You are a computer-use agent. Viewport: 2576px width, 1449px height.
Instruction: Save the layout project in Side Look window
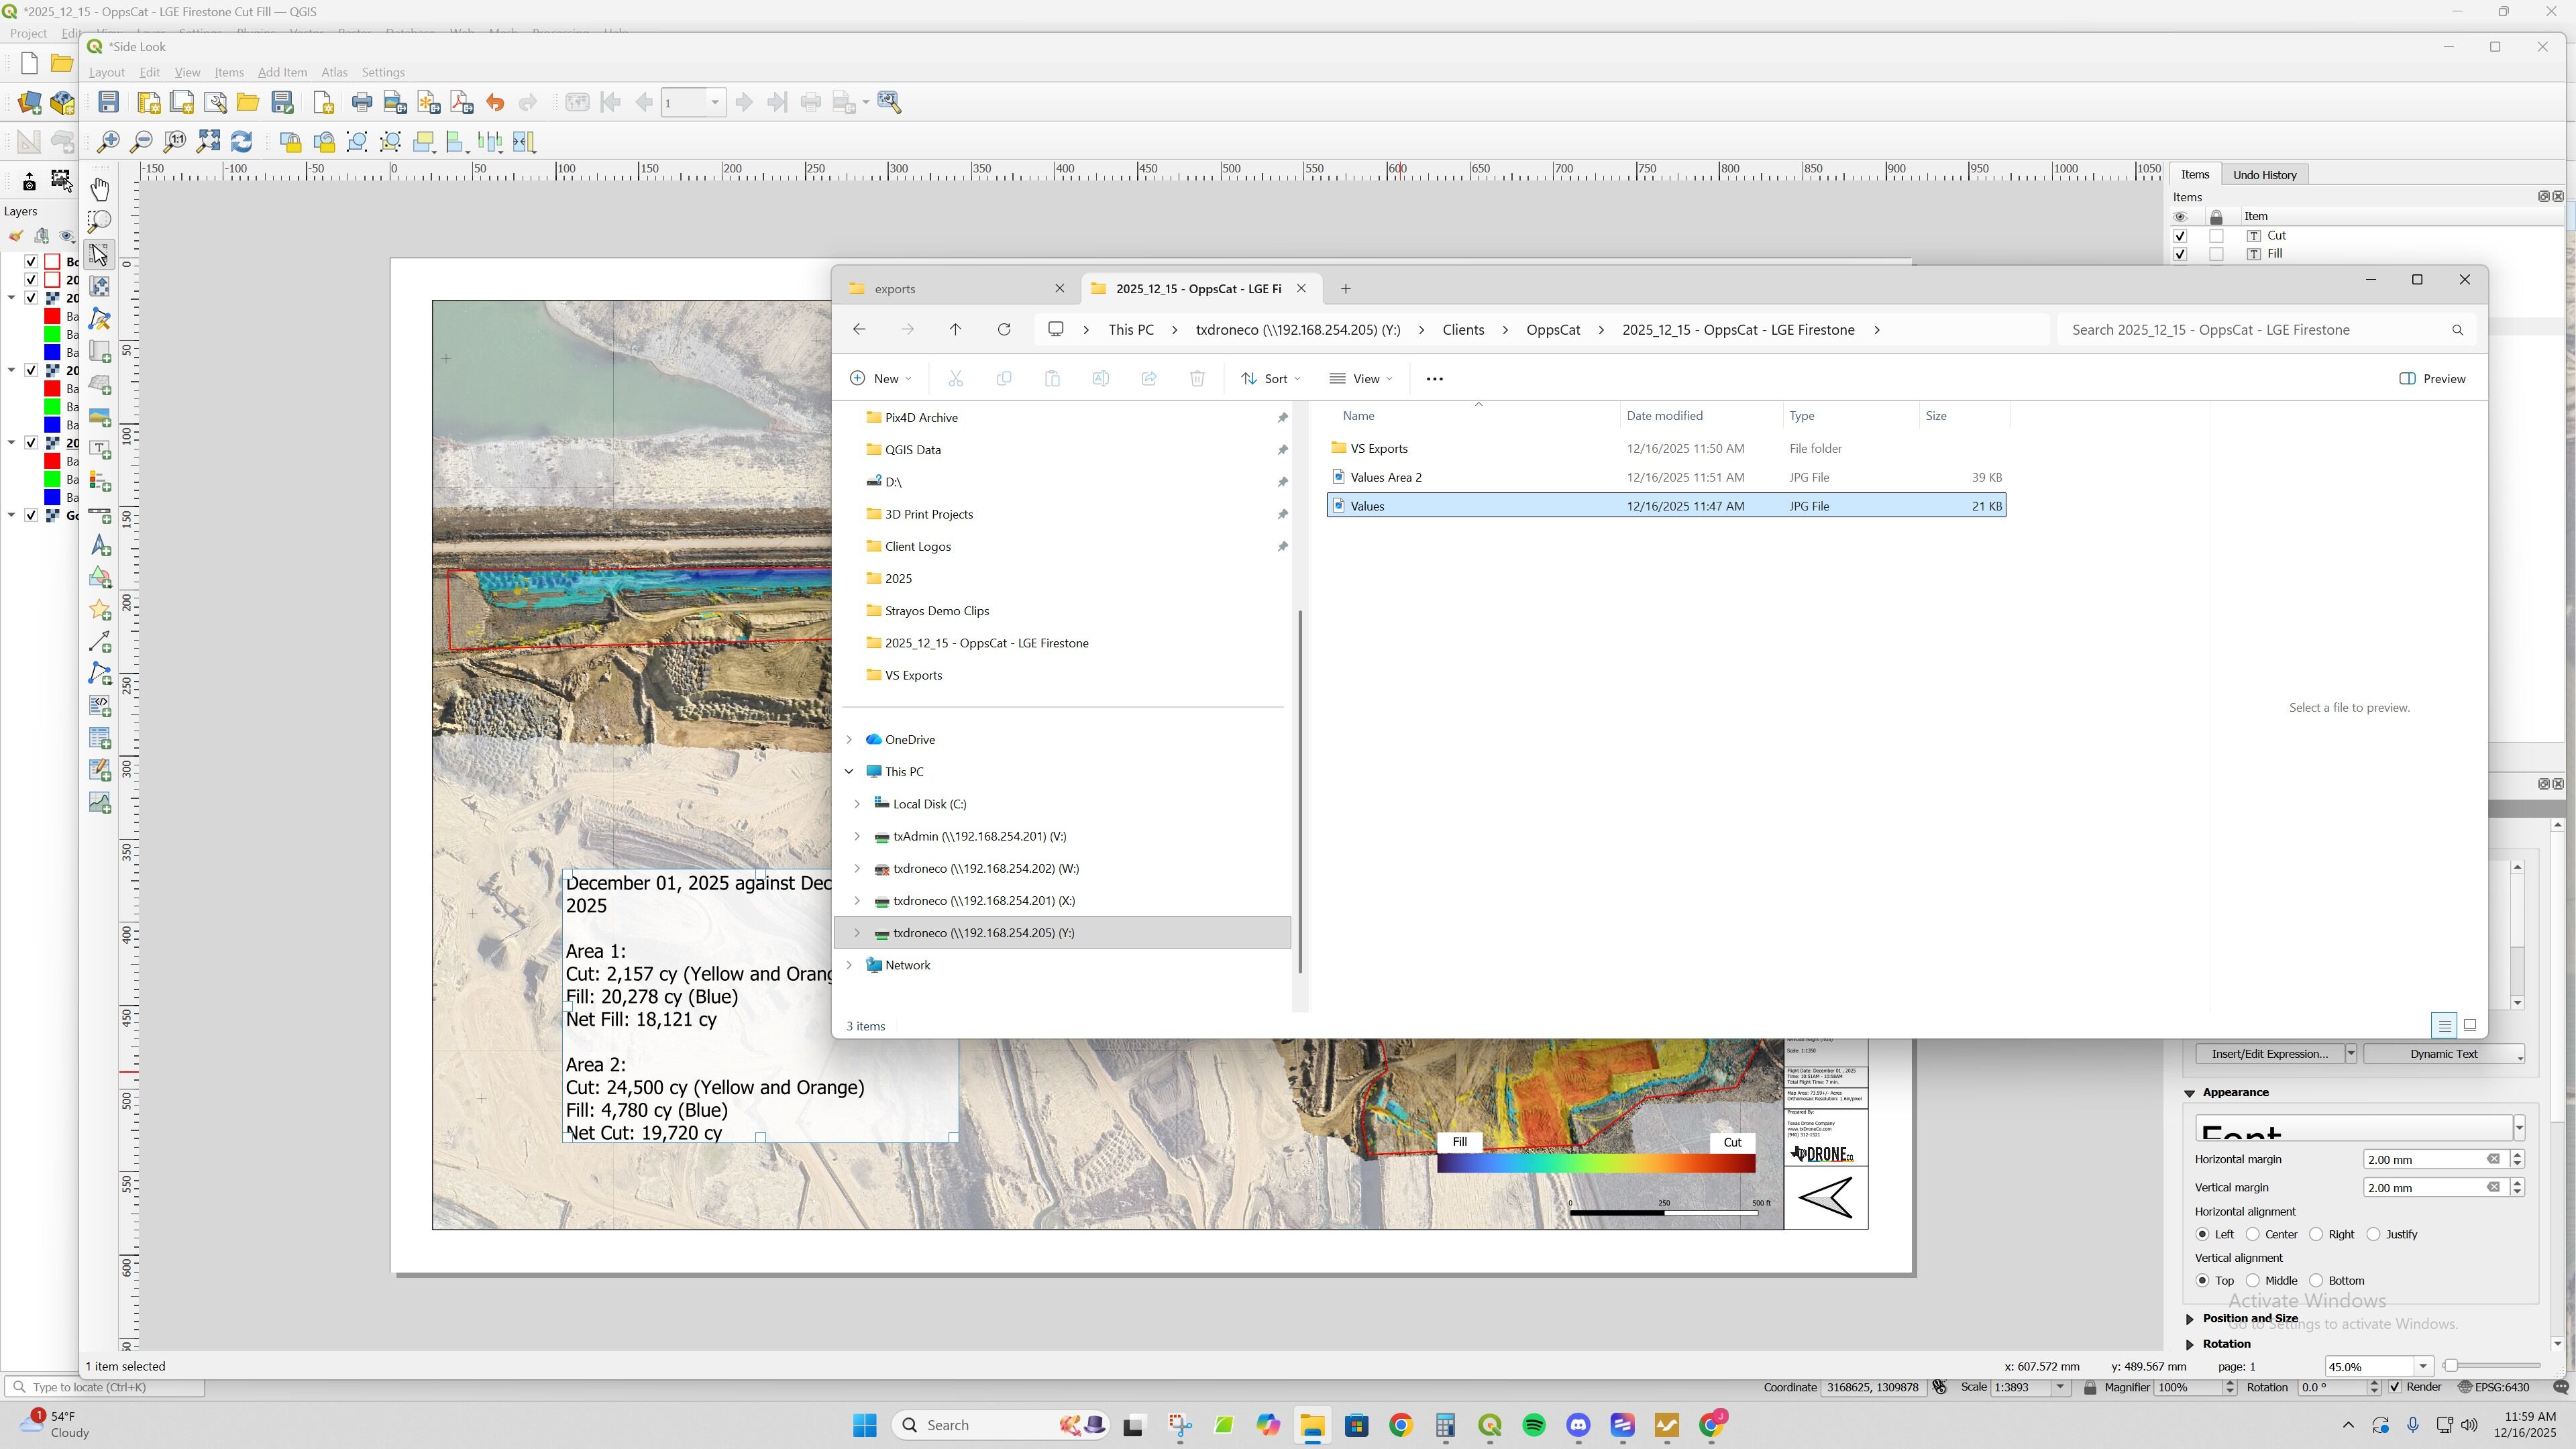[x=109, y=102]
